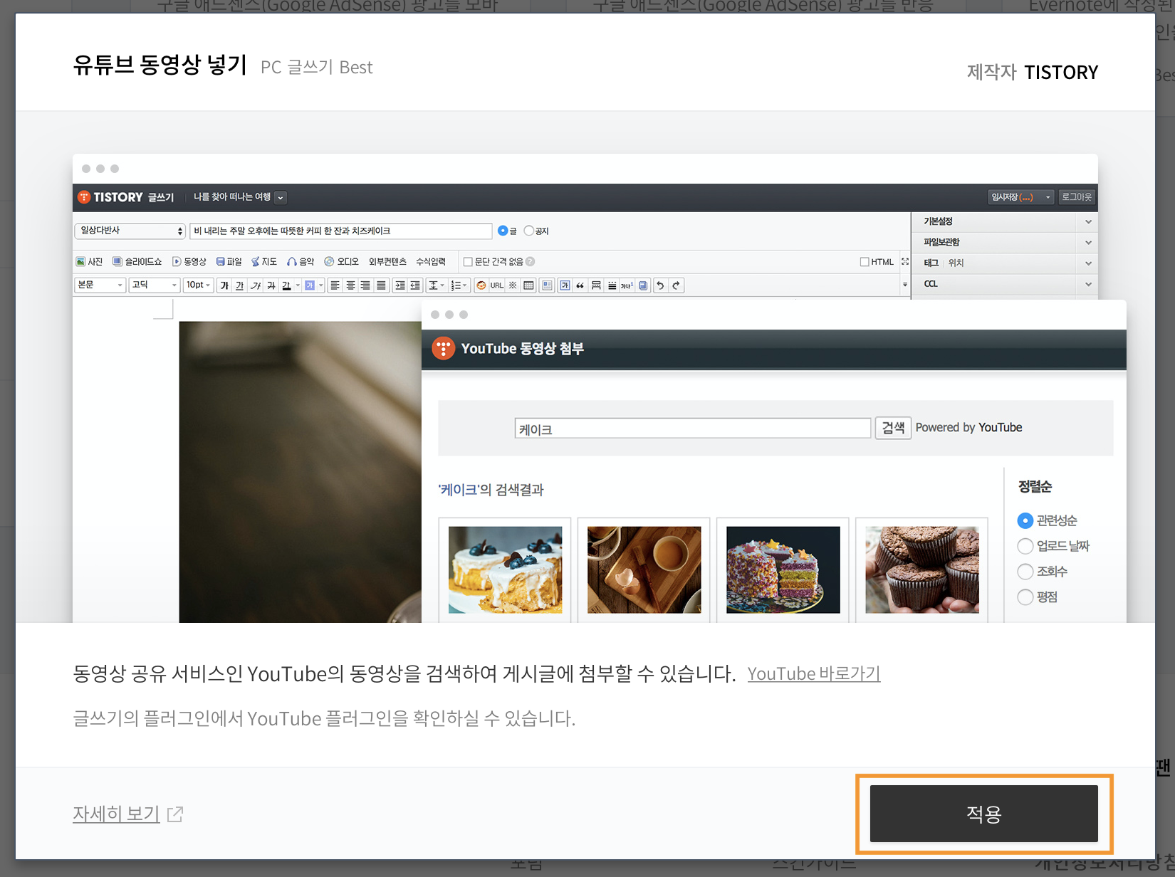Click the text background color swatch

[310, 285]
